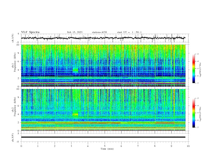Click the 'station=ATH' label
212x164 pixels.
tap(99, 32)
